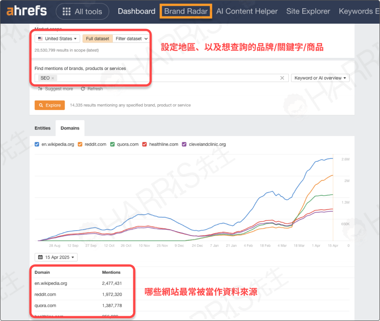Click the 2,477,431 mentions value
This screenshot has height=321, width=380.
112,283
